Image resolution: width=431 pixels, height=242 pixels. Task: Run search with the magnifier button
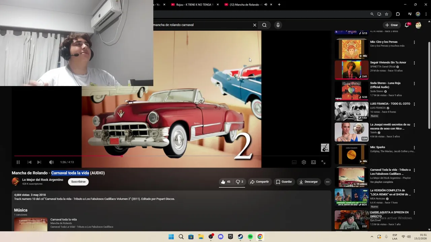[x=264, y=25]
